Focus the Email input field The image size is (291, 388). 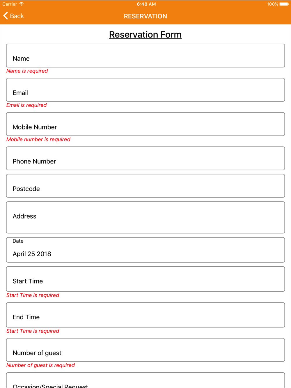(145, 90)
